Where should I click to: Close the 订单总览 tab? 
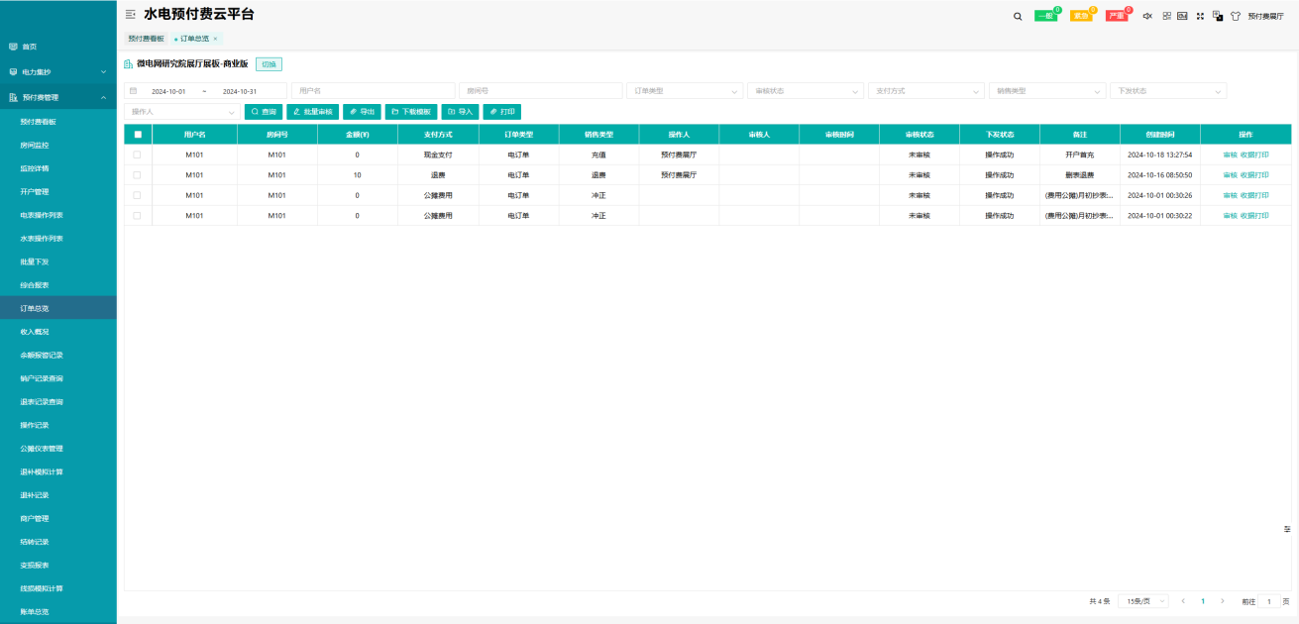tap(215, 39)
